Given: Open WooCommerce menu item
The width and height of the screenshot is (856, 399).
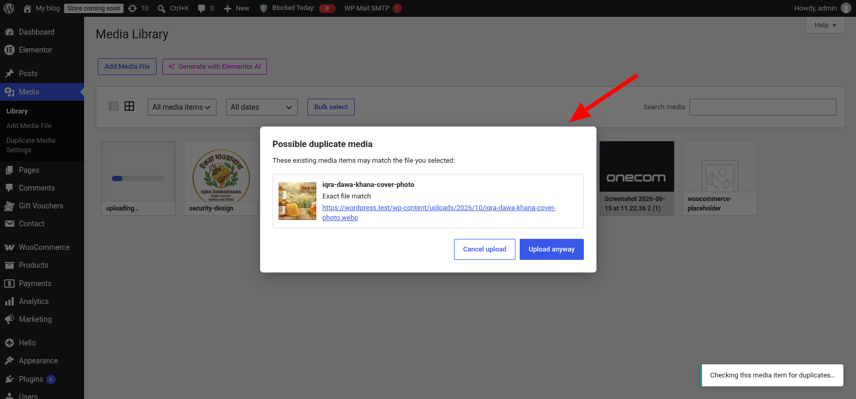Looking at the screenshot, I should [x=42, y=247].
